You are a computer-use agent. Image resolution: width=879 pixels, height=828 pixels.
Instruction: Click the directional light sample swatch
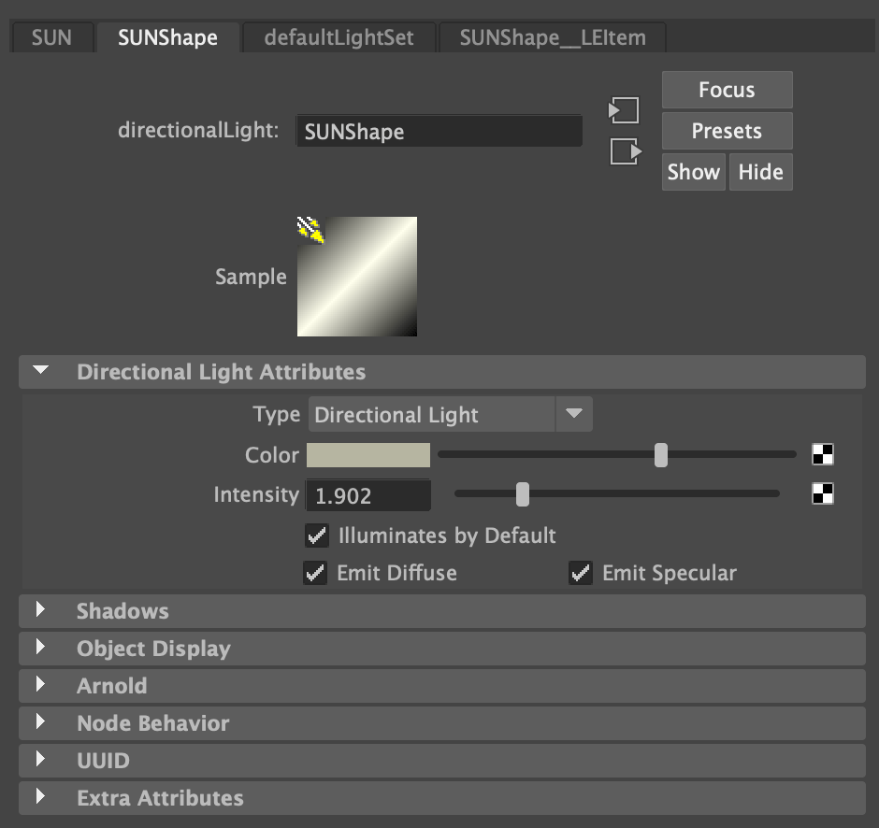click(356, 277)
